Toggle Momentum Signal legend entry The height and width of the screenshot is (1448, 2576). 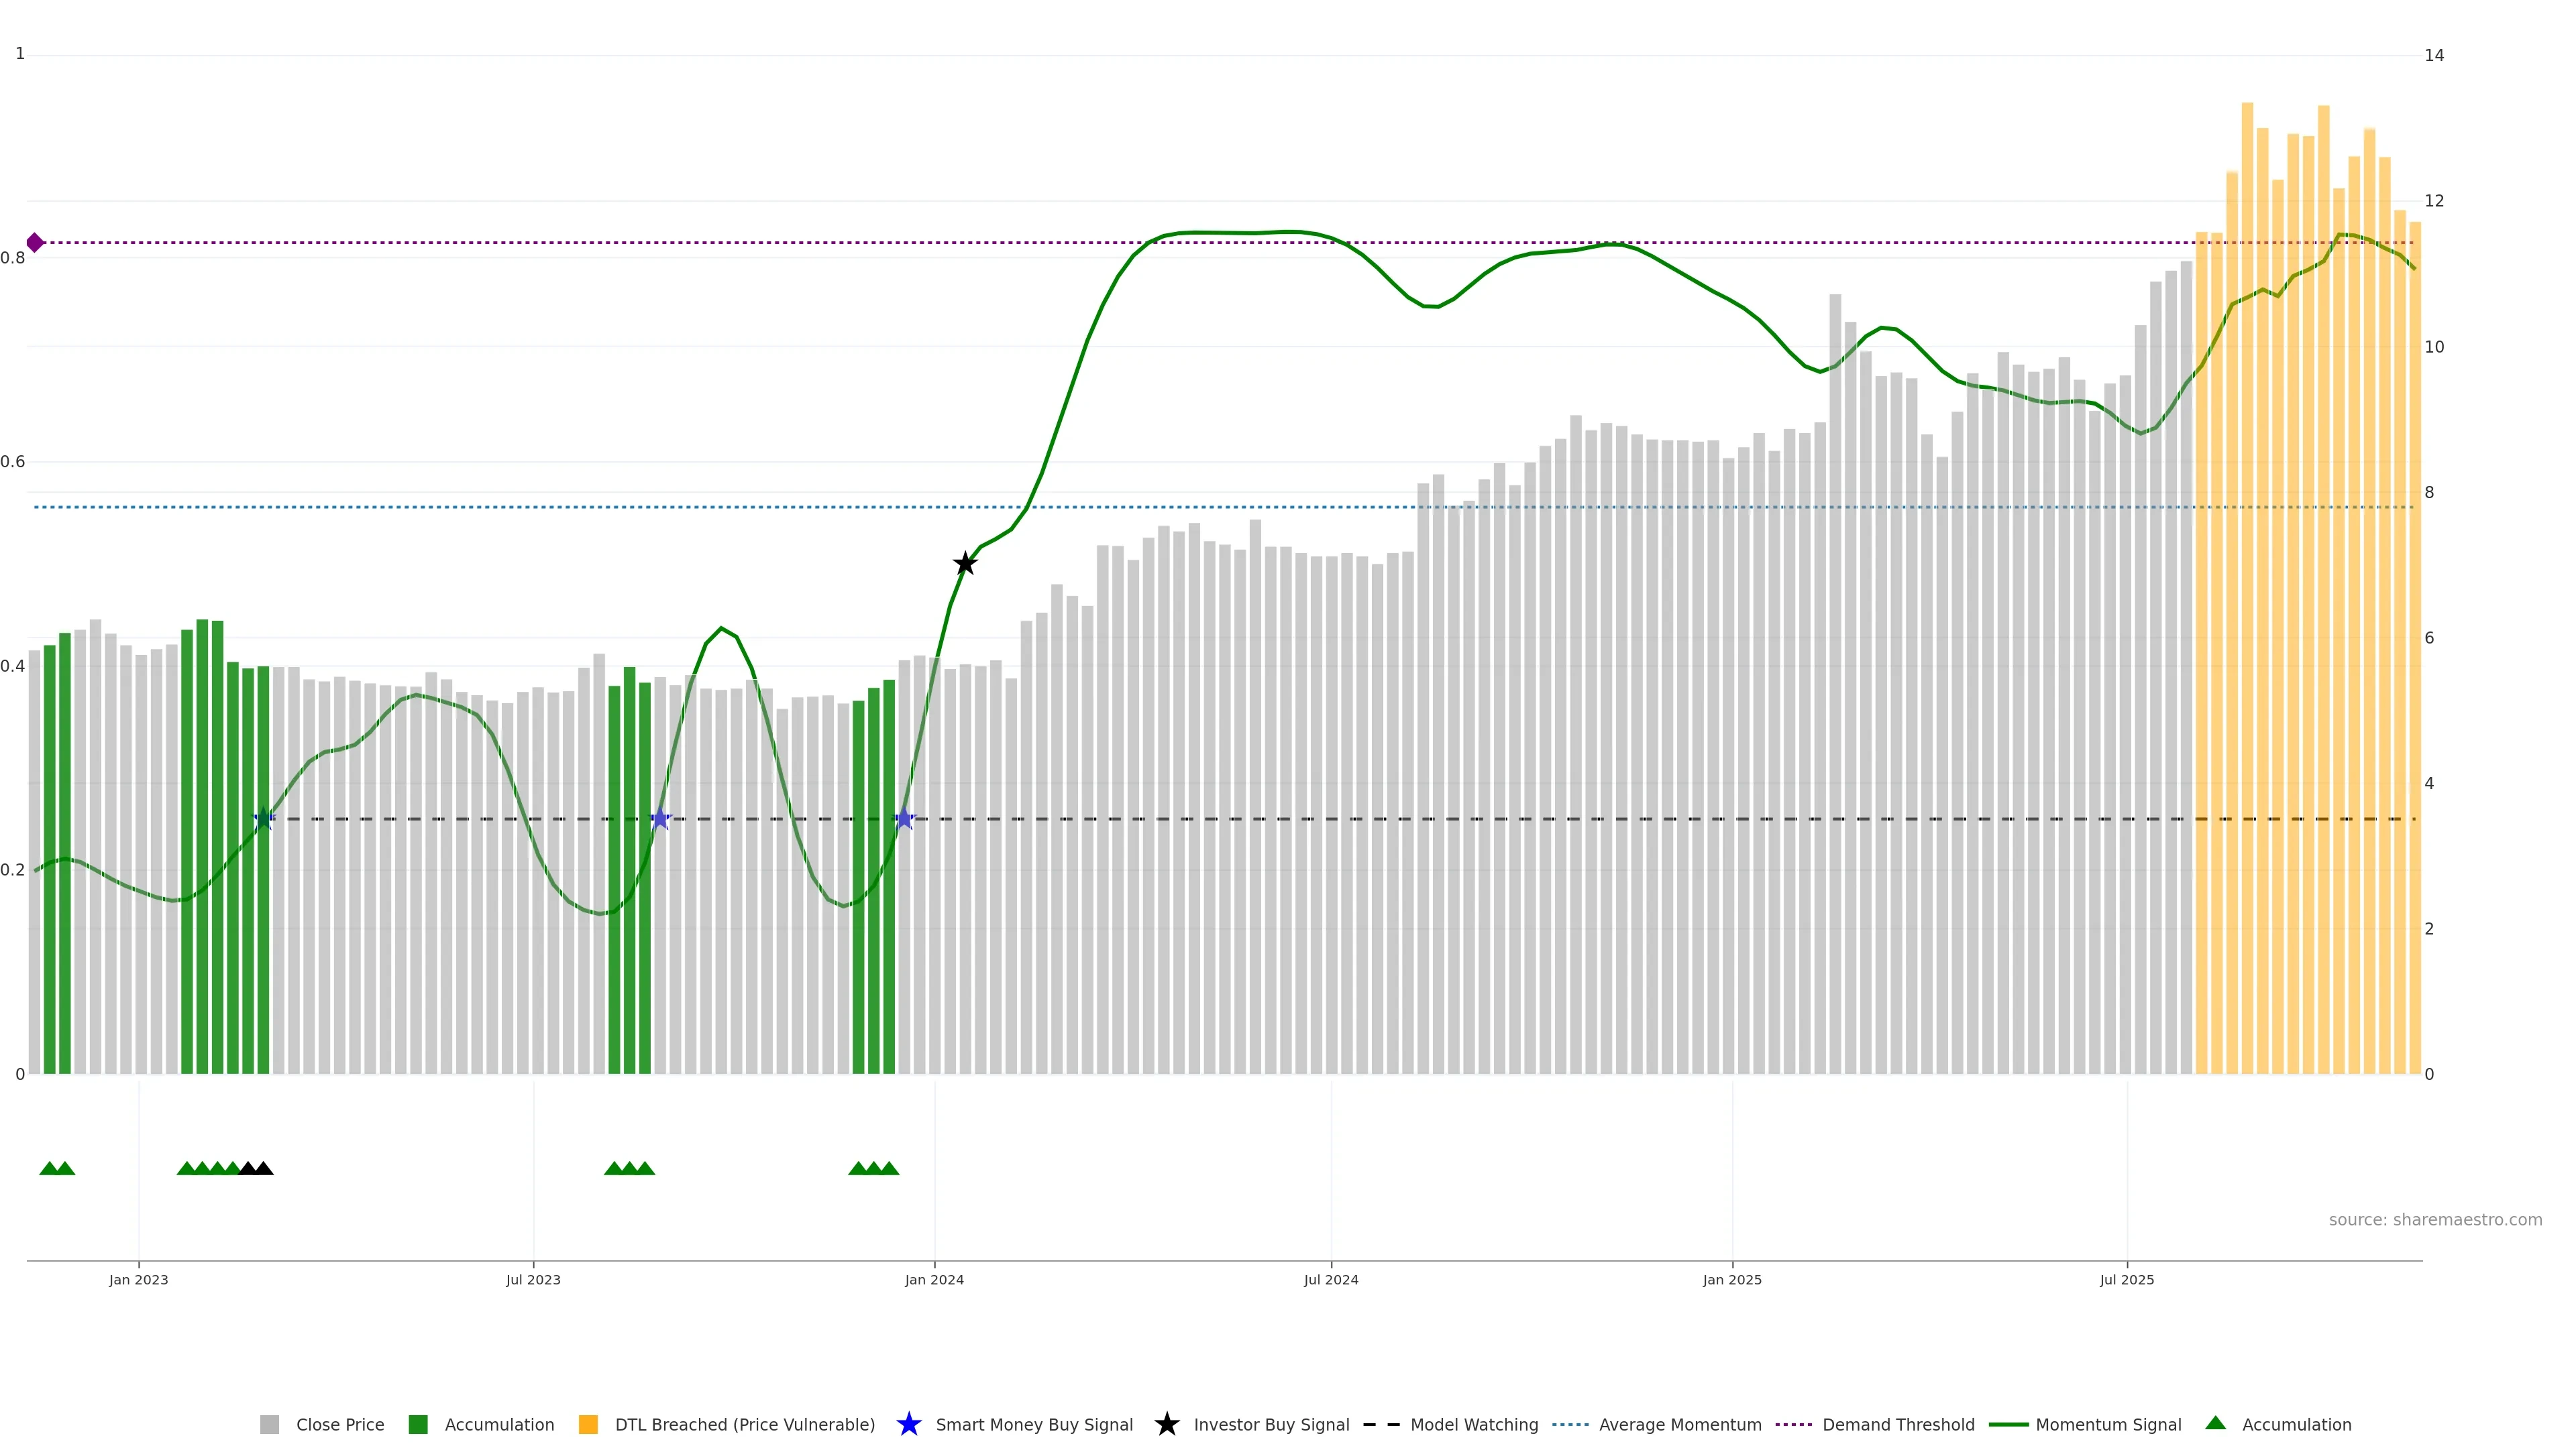[2108, 1425]
